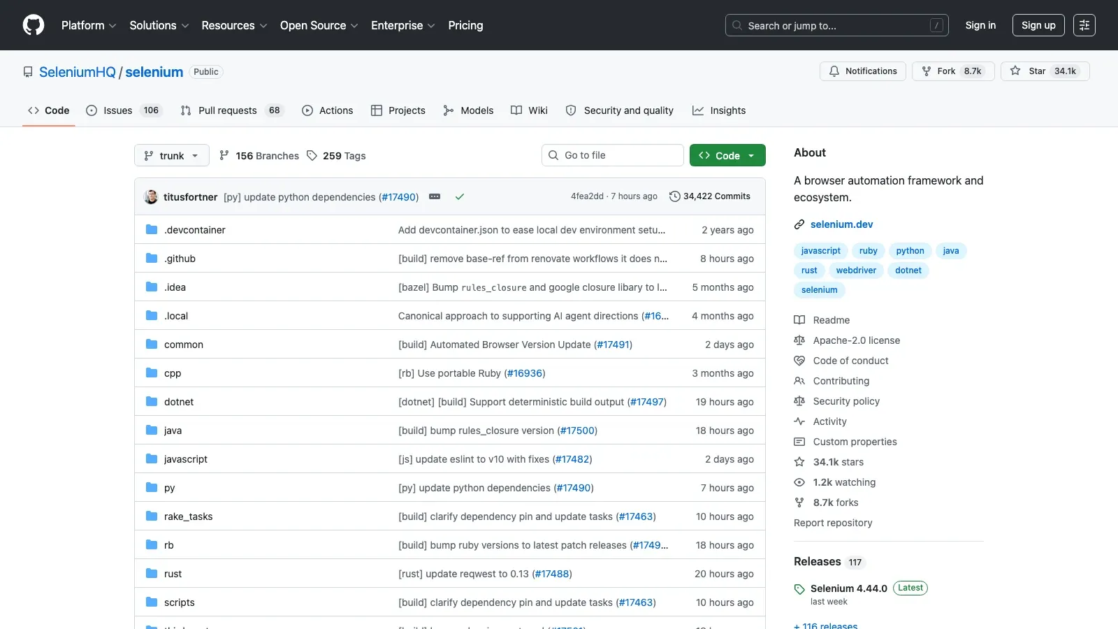The height and width of the screenshot is (629, 1118).
Task: Click in the Go to file field
Action: click(613, 155)
